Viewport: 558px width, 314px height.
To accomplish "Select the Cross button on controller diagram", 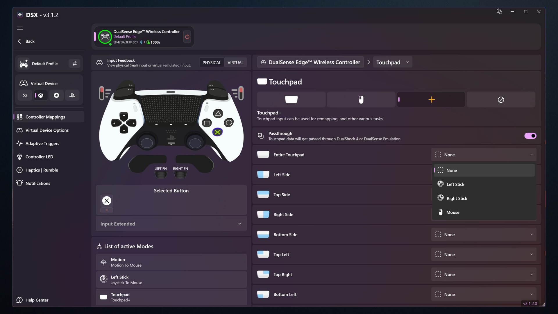I will pos(217,132).
